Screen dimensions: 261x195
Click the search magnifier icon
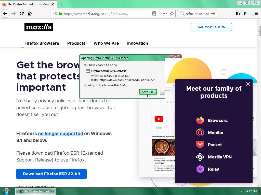tap(182, 14)
